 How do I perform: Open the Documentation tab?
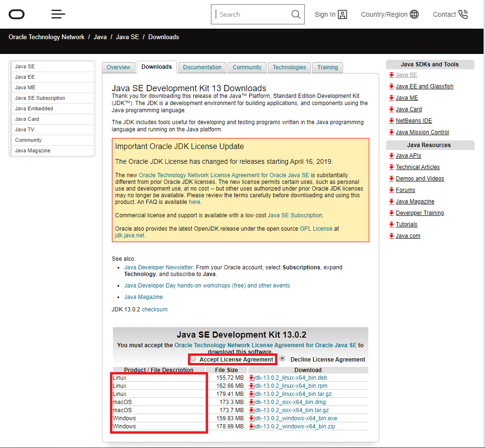[x=202, y=67]
